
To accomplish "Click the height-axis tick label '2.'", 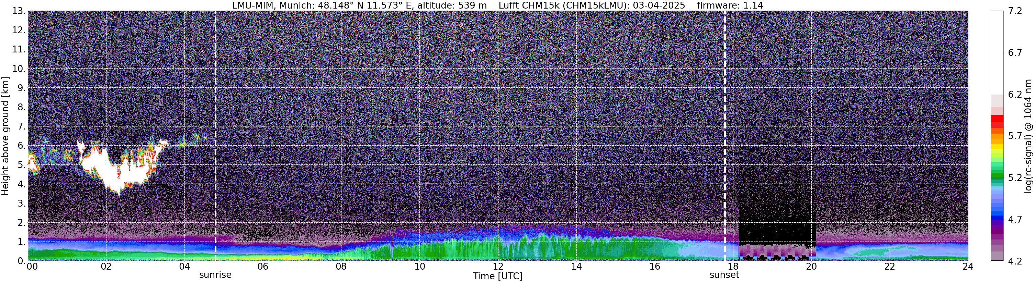I will point(22,223).
